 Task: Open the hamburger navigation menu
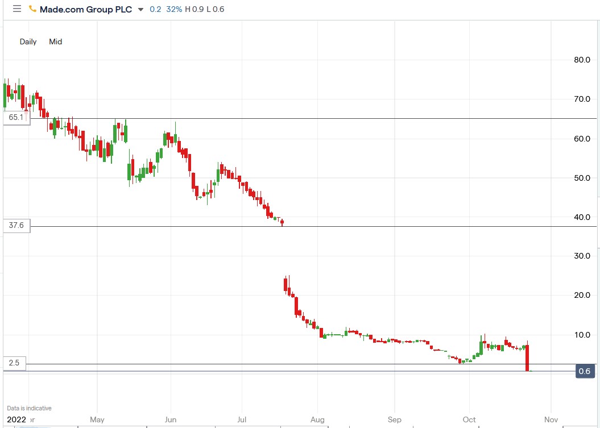coord(17,9)
